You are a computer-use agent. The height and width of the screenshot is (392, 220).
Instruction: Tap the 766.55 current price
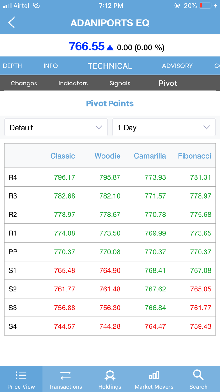tap(87, 47)
